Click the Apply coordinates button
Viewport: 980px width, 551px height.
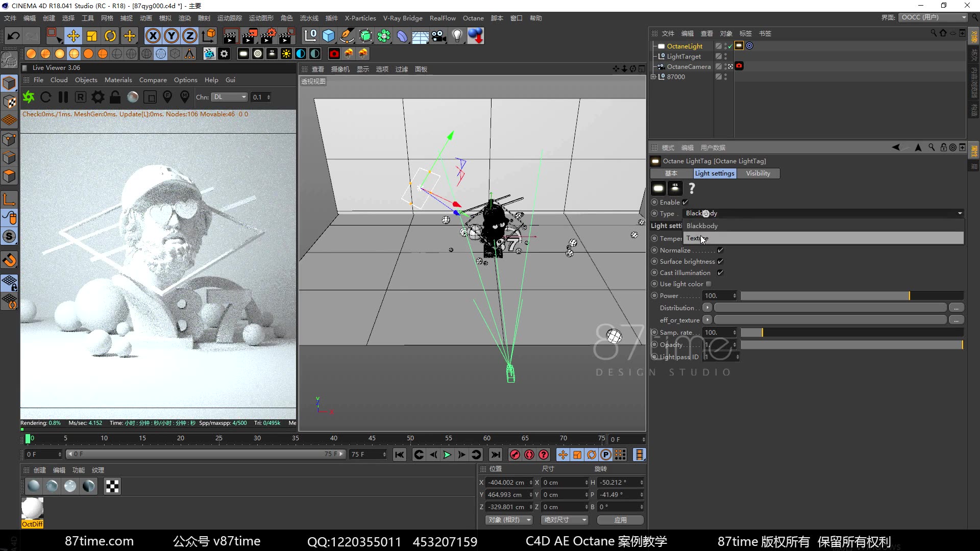(620, 520)
